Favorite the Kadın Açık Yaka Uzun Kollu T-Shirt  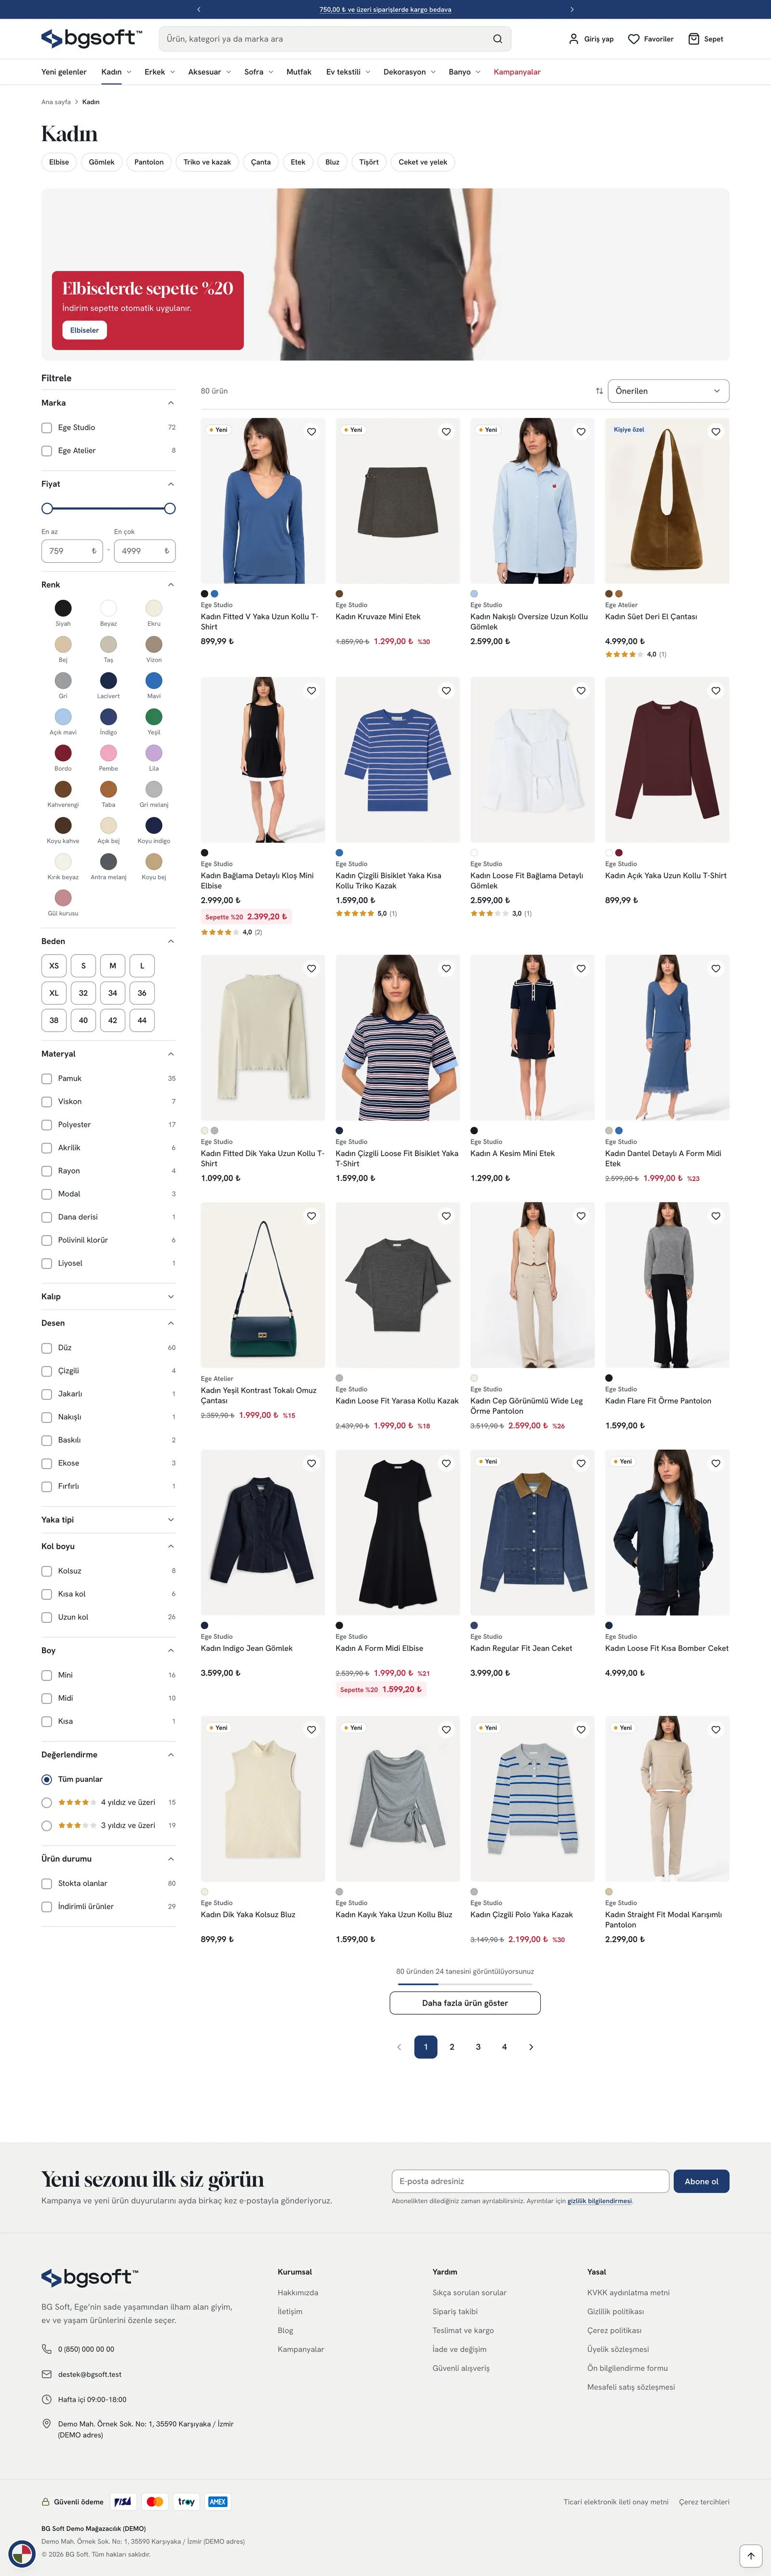716,691
